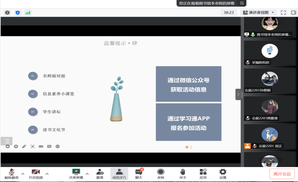Image resolution: width=298 pixels, height=182 pixels.
Task: Start Share Screen (共享屏幕)
Action: tap(76, 174)
